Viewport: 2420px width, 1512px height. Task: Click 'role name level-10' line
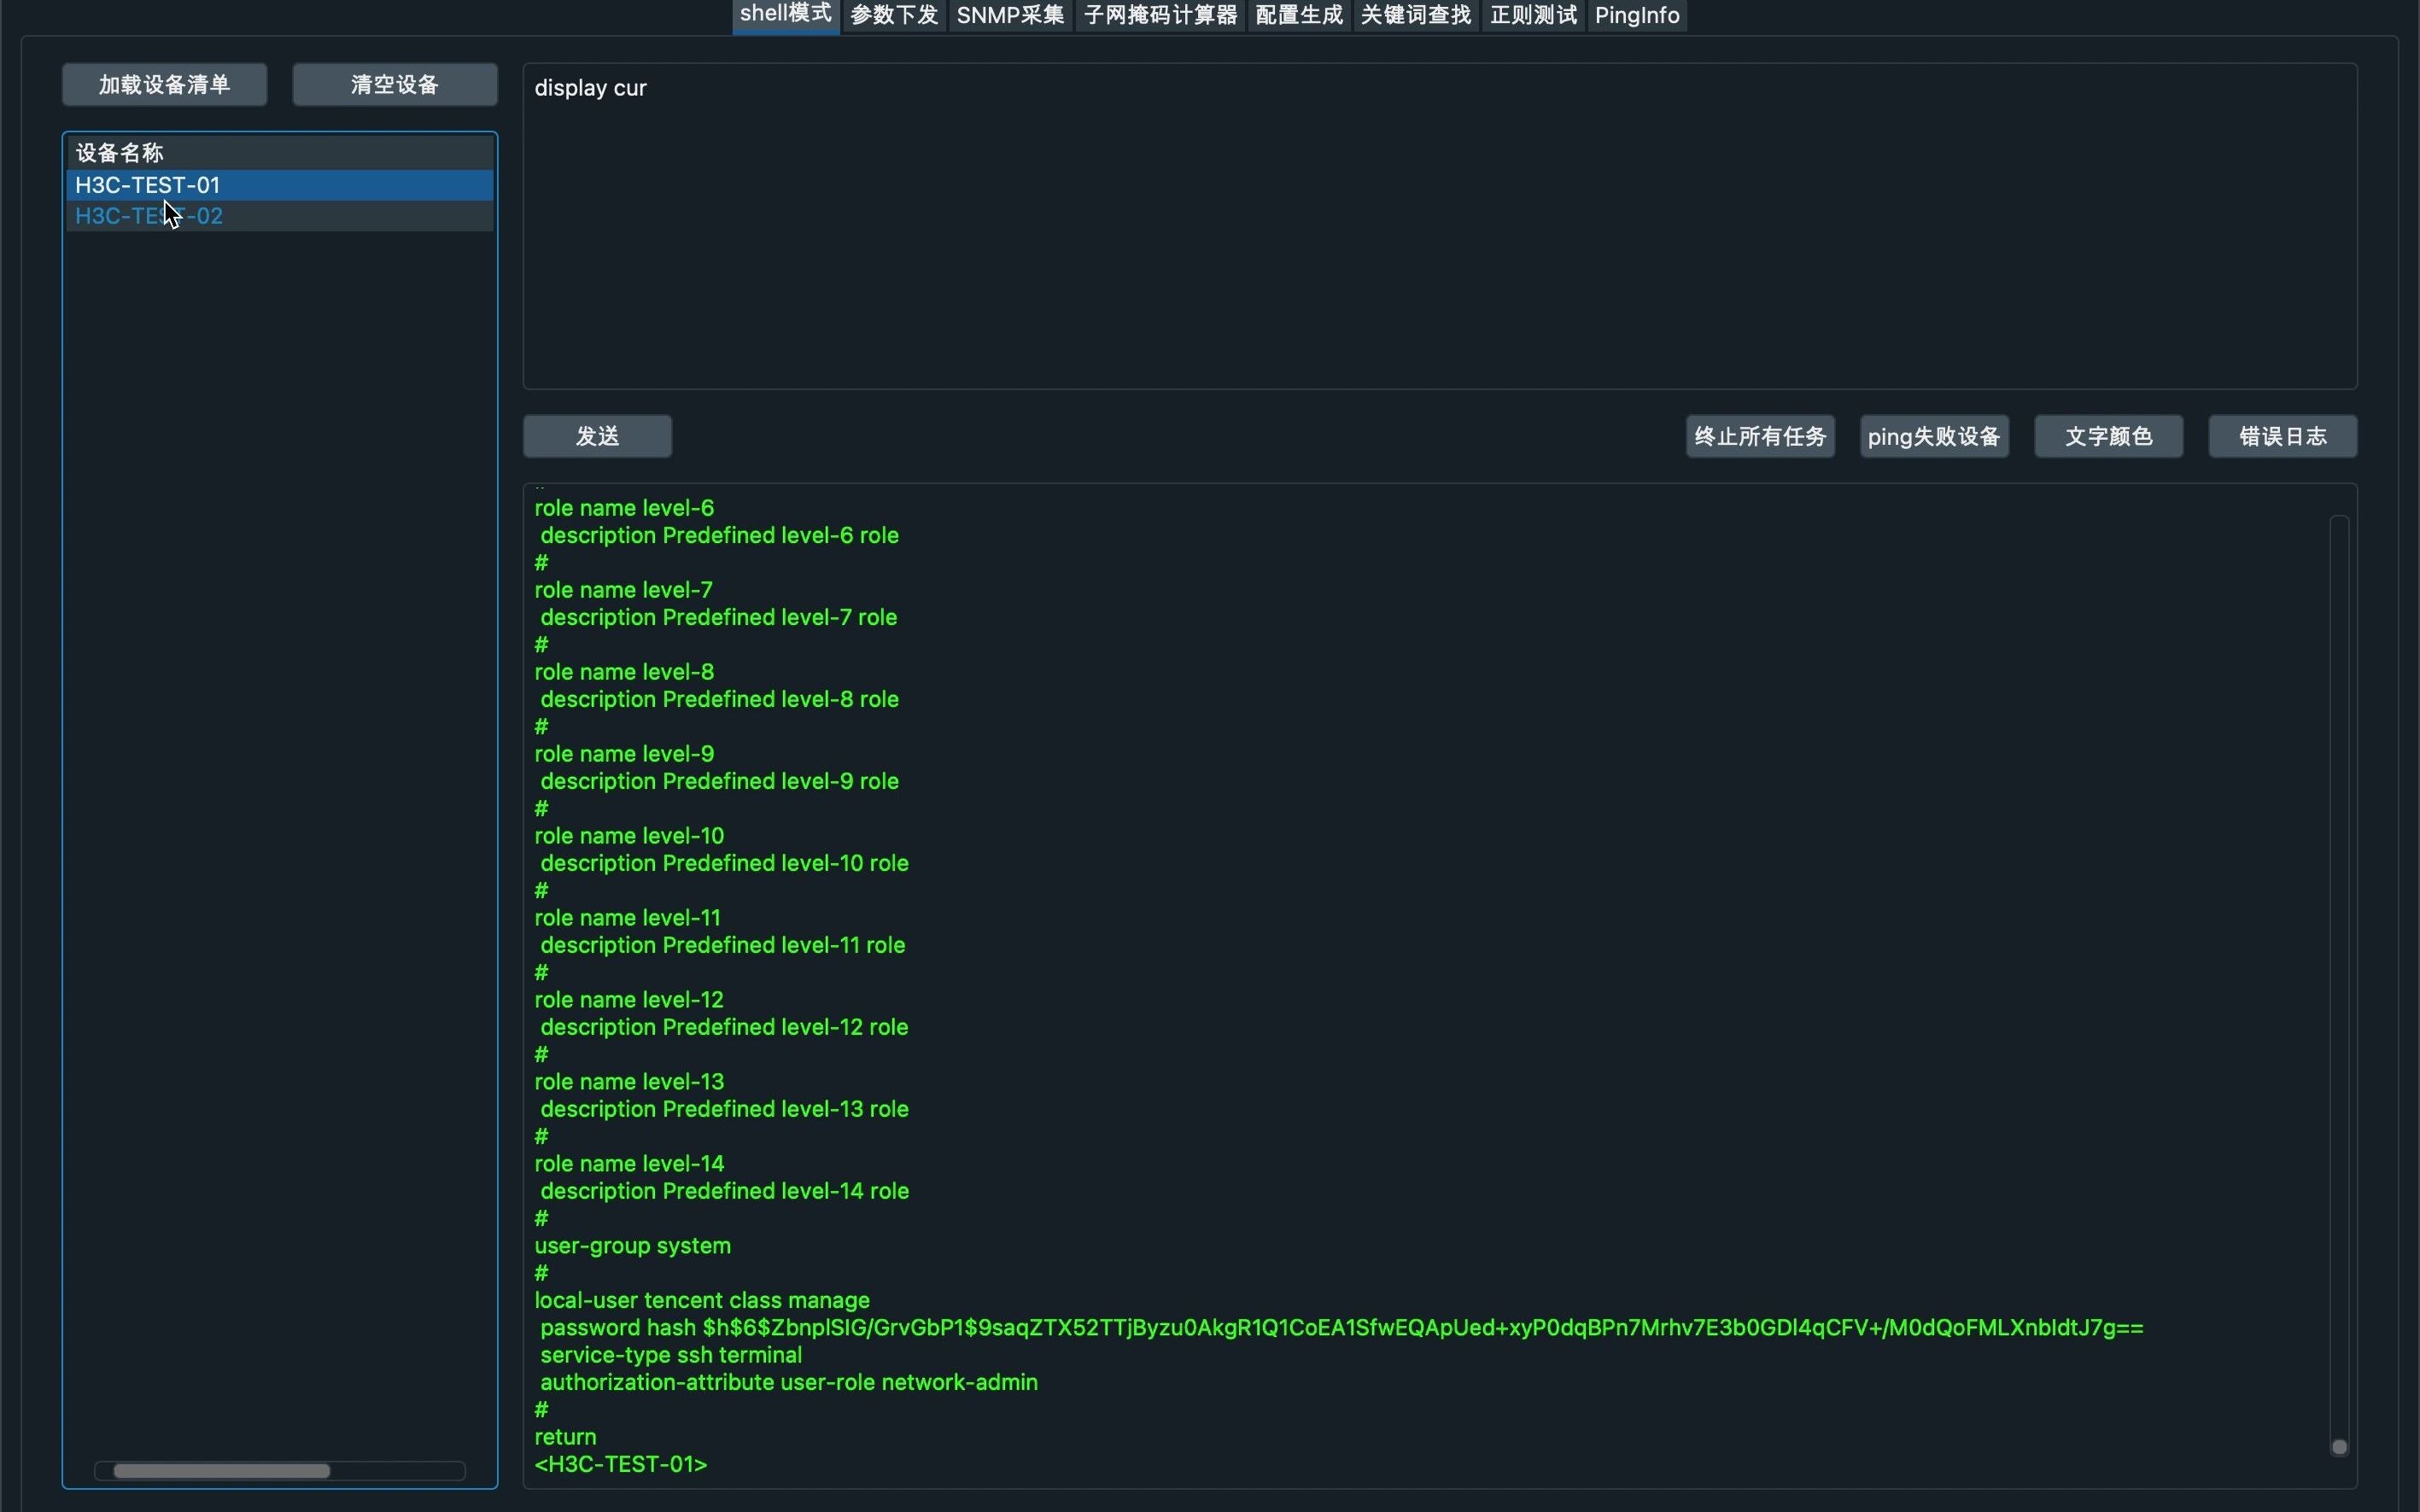click(629, 836)
